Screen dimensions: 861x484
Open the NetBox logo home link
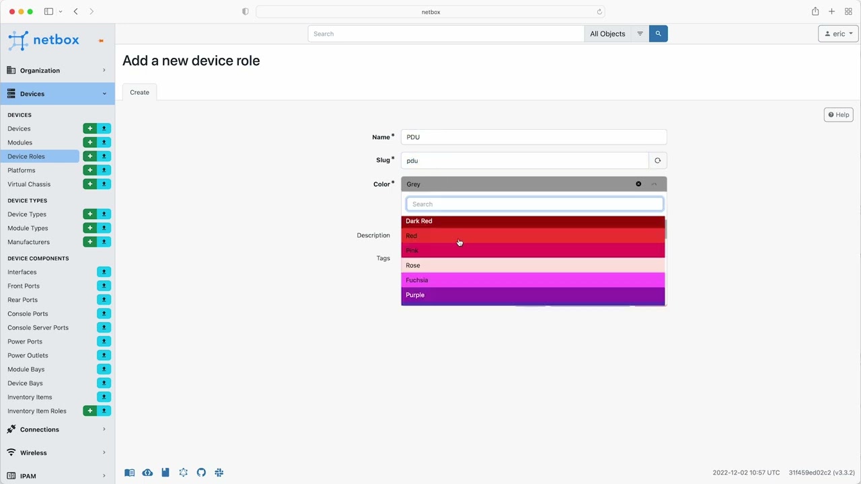pos(44,40)
